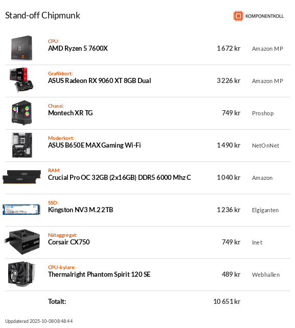
Task: Click the Proshop retailer name
Action: 263,113
